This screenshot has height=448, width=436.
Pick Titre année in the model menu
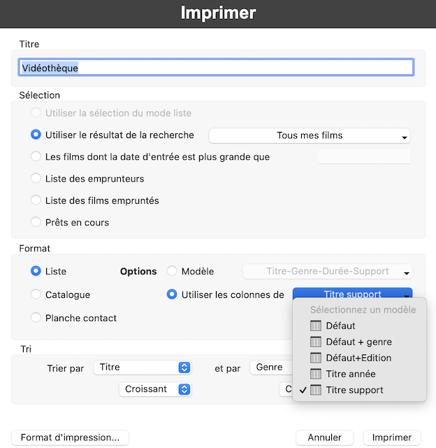(350, 374)
